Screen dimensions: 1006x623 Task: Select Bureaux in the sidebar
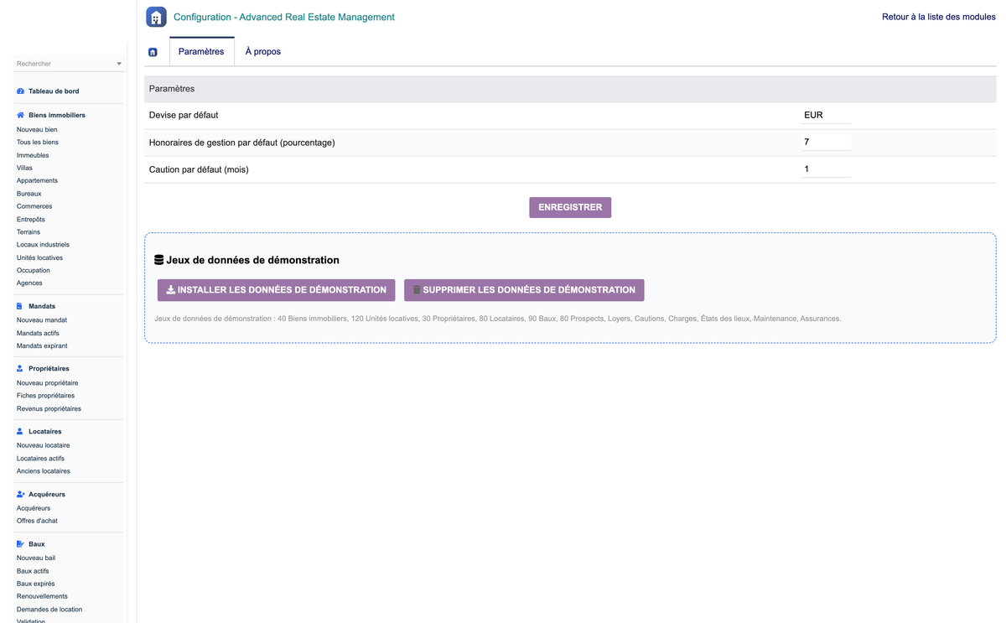(29, 194)
